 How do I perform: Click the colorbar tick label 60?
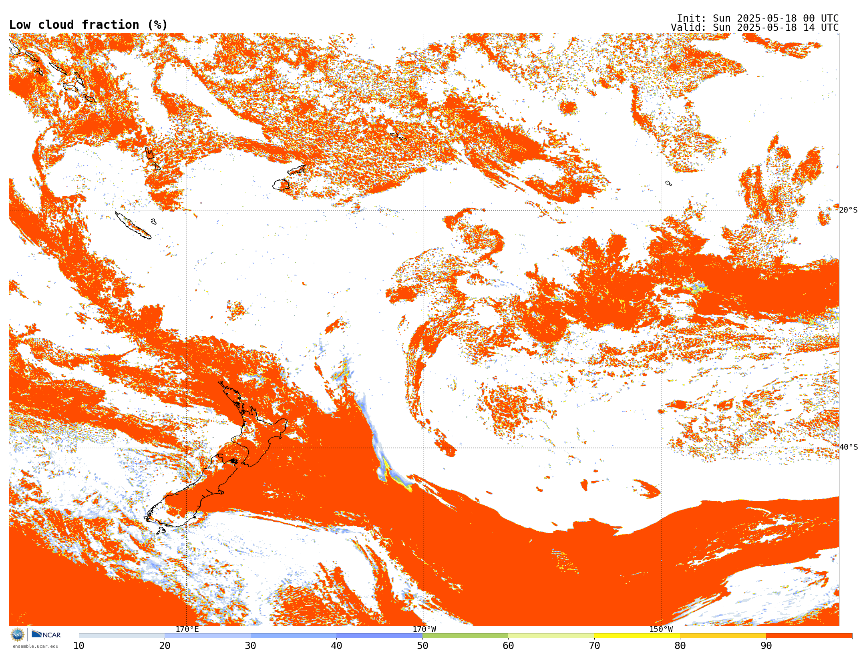pyautogui.click(x=508, y=645)
